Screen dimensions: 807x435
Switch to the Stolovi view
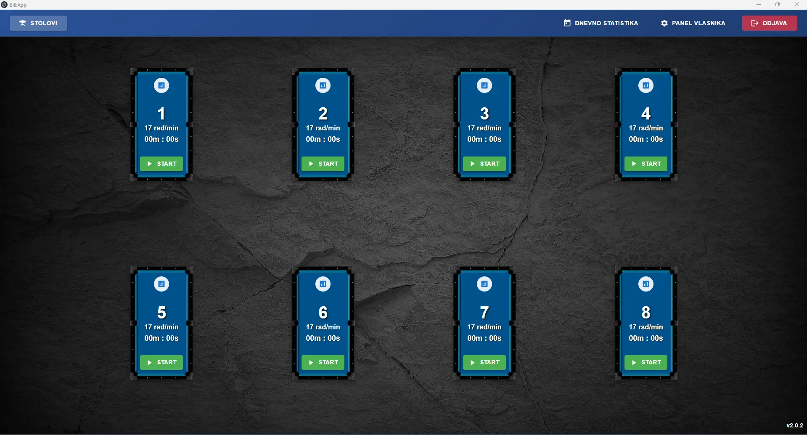tap(39, 23)
